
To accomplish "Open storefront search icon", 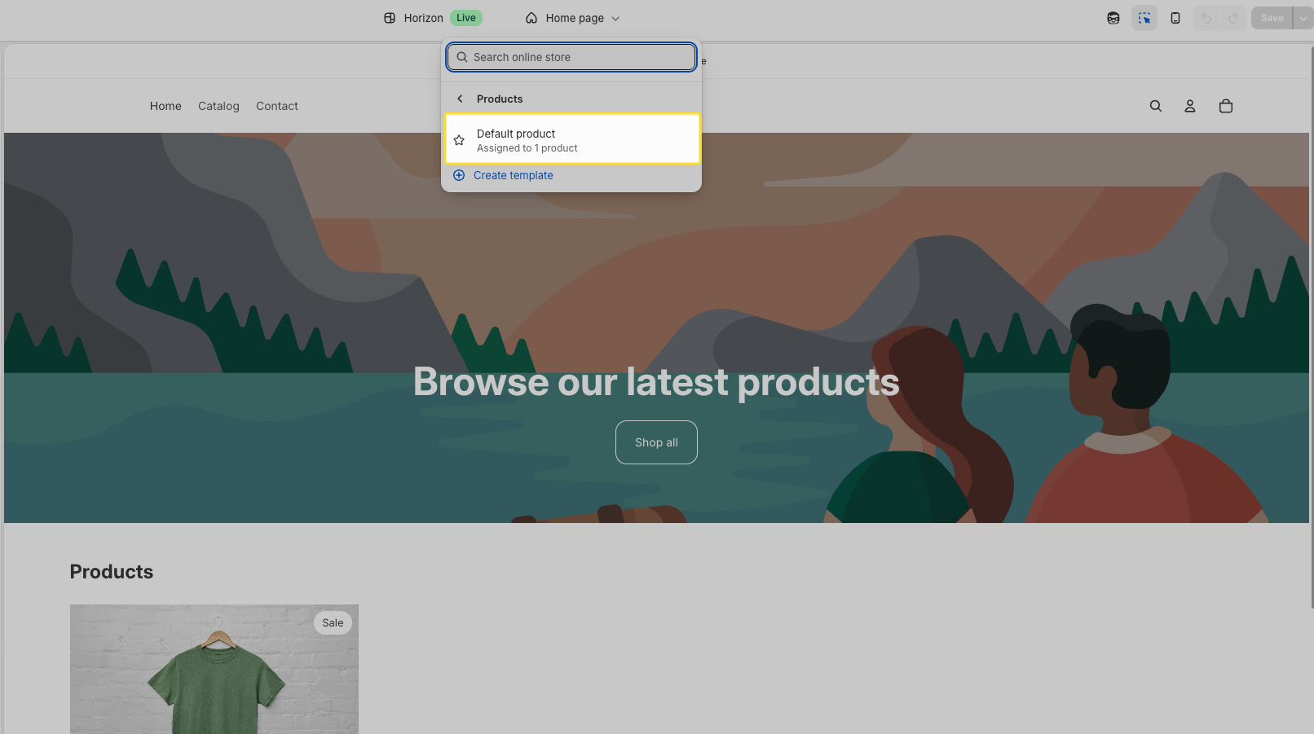I will pos(1156,106).
